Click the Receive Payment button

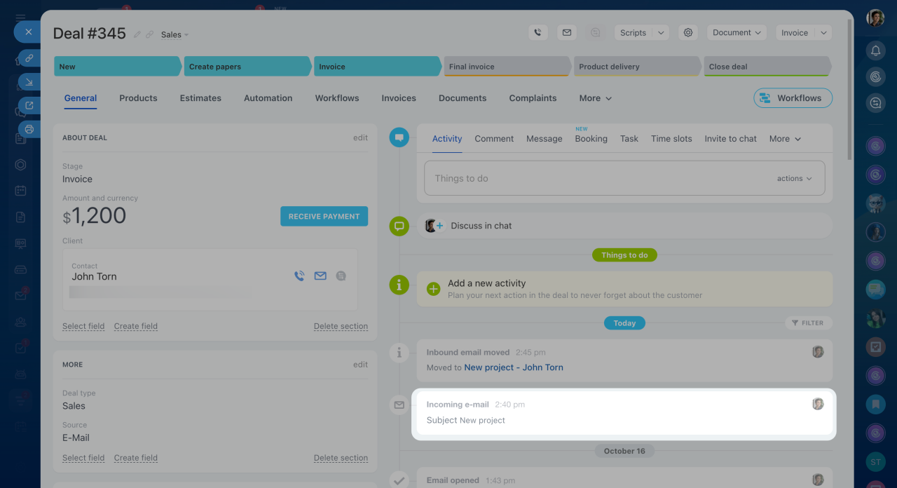pyautogui.click(x=324, y=217)
